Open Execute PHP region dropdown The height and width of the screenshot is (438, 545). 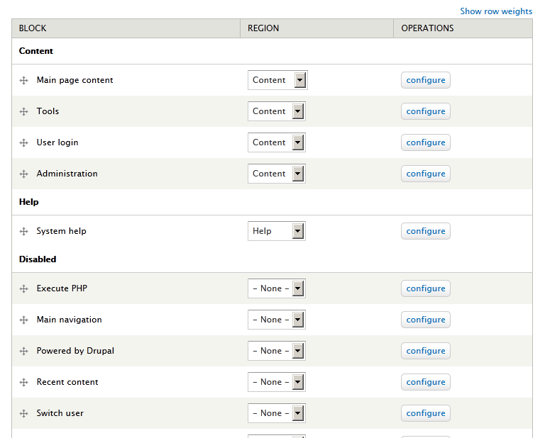(277, 288)
